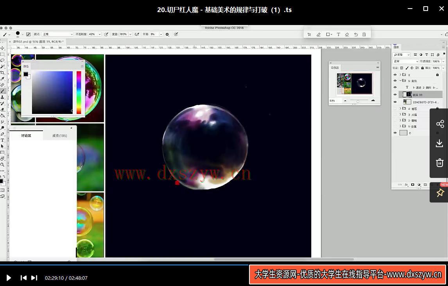
Task: Click the 图层 layers panel tab
Action: coord(396,47)
